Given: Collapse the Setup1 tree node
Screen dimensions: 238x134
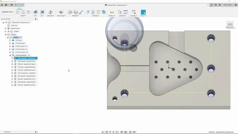Looking at the screenshot, I should [8, 37].
